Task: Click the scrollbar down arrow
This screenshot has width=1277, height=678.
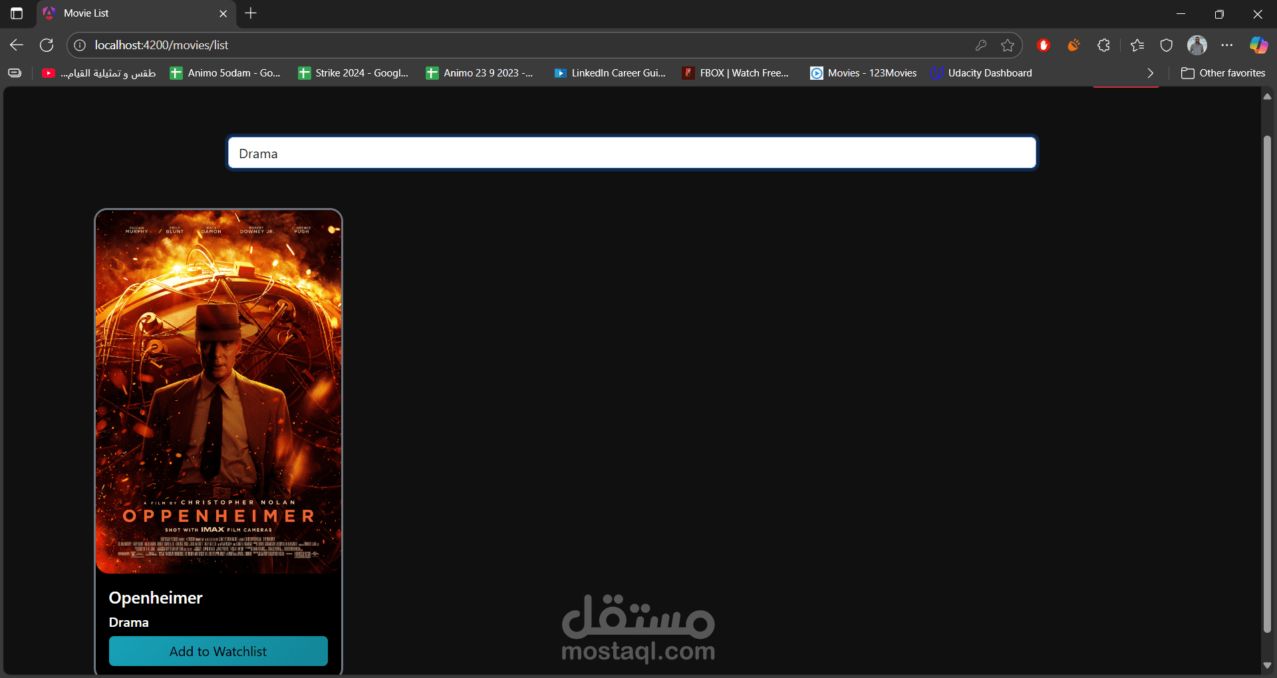Action: tap(1267, 665)
